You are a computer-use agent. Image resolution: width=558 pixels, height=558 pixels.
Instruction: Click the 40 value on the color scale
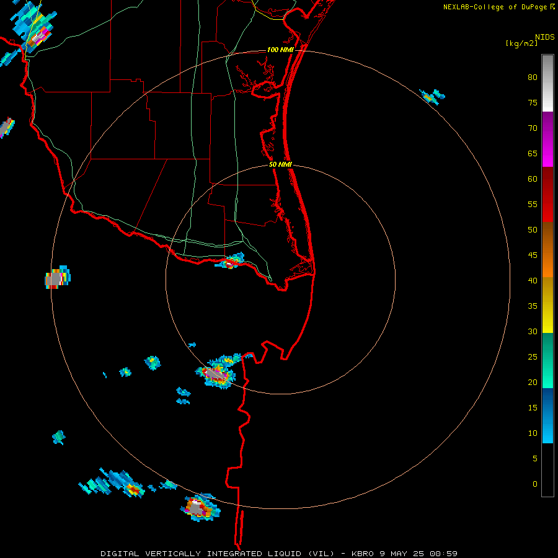pos(533,280)
